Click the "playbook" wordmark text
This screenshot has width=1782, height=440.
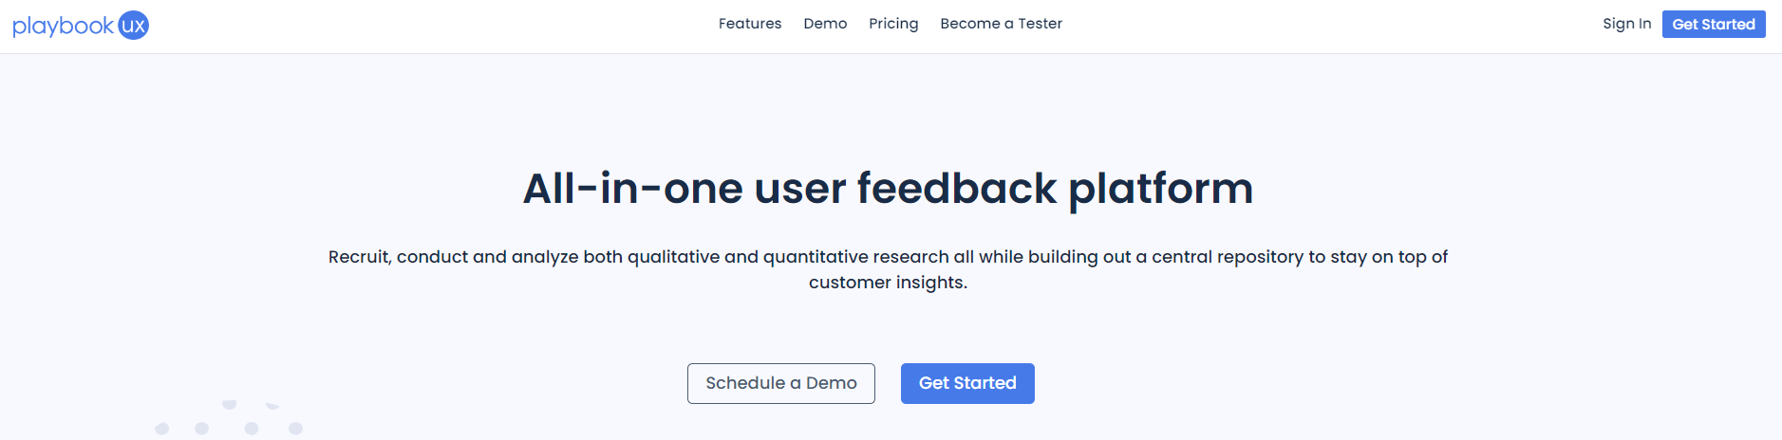63,26
